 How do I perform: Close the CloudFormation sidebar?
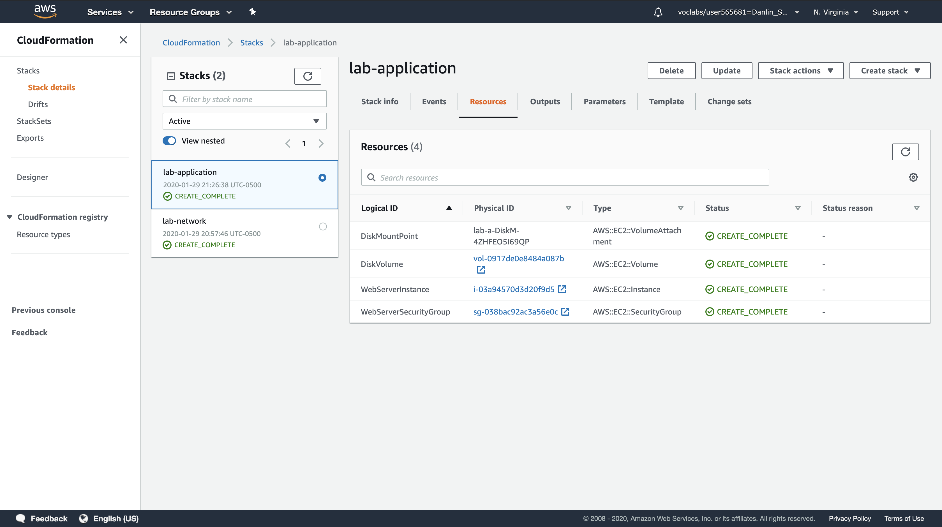(x=123, y=40)
